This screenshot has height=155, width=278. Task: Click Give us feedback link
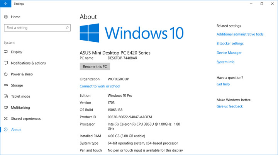229,106
